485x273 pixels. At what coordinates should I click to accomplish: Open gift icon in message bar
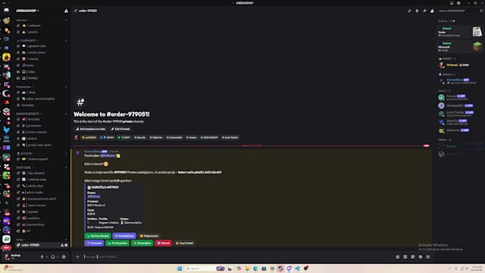[398, 257]
